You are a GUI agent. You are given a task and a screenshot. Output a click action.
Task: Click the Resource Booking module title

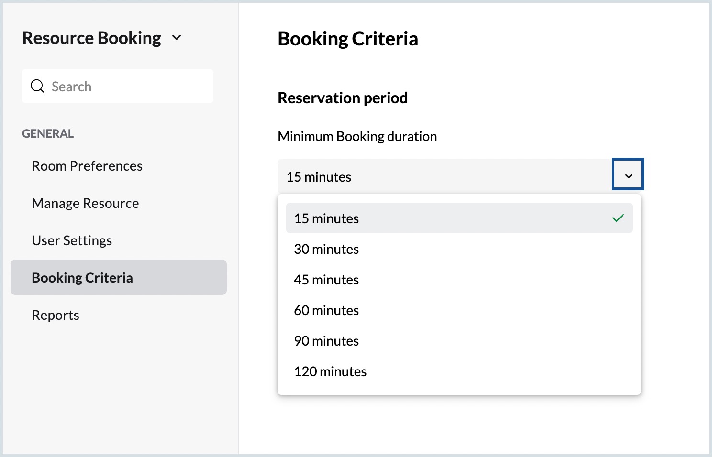click(x=91, y=38)
